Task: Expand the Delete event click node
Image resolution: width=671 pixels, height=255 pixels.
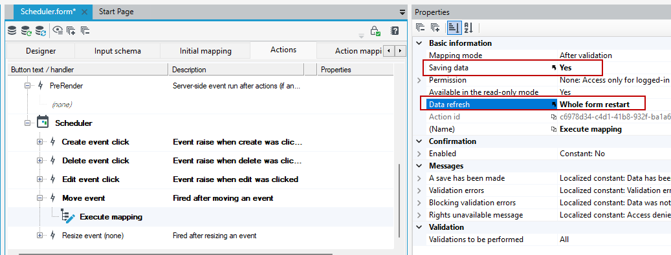Action: click(40, 161)
